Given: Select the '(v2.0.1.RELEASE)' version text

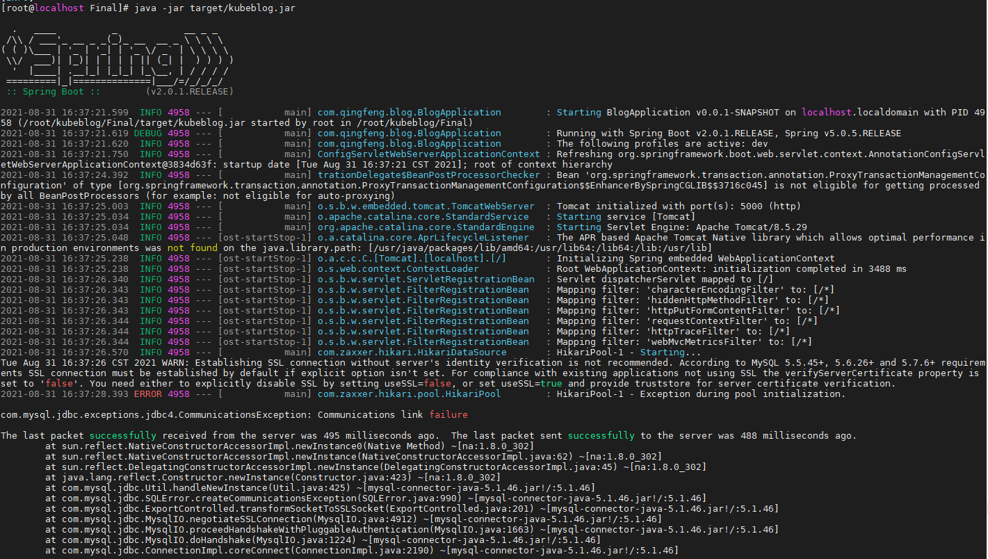Looking at the screenshot, I should tap(190, 91).
